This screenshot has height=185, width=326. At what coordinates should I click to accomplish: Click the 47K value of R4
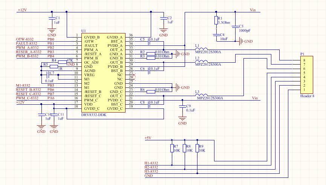(x=70, y=60)
